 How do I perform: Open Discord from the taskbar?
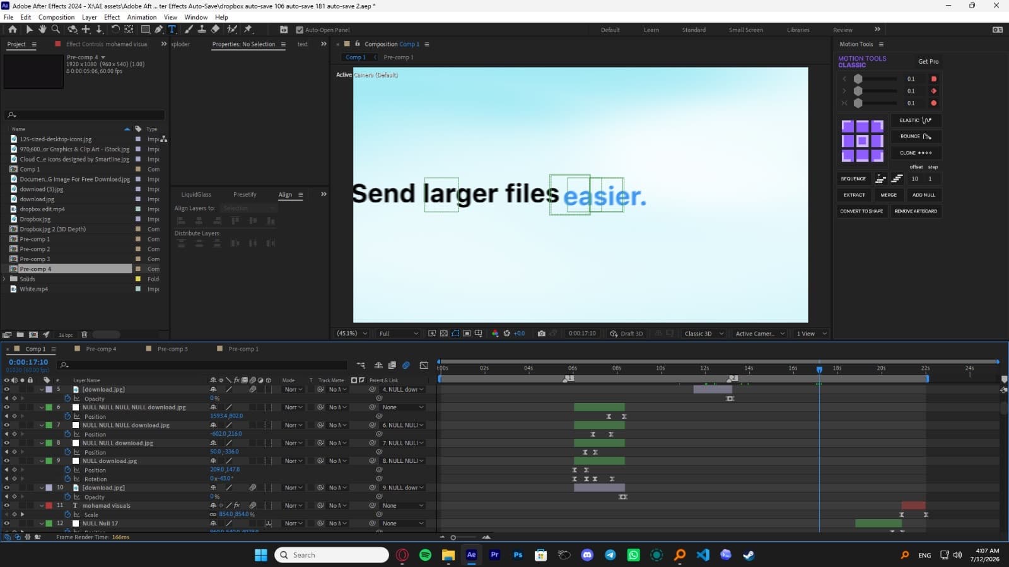(587, 555)
